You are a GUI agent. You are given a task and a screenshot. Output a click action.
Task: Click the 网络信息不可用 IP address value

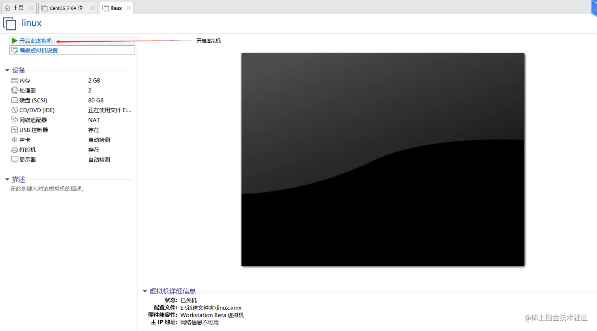(199, 322)
